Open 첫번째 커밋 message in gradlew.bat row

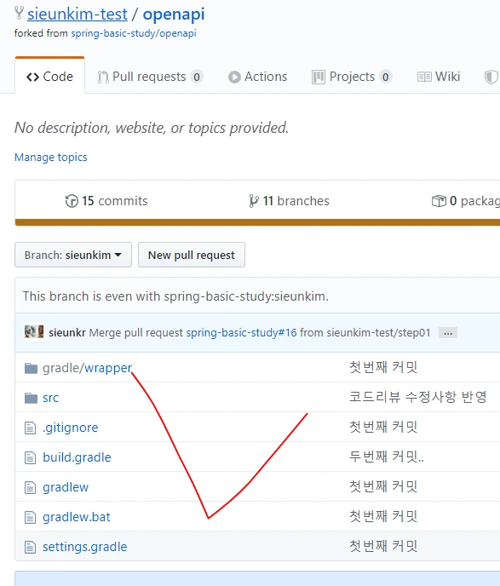point(383,516)
